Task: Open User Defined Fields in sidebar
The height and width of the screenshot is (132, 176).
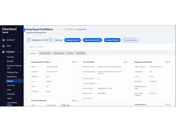Action: 12,104
